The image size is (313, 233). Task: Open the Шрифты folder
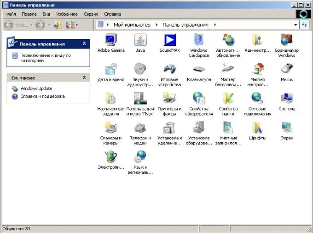pyautogui.click(x=257, y=131)
